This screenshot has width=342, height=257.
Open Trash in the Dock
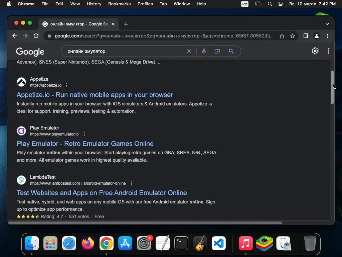click(x=310, y=243)
